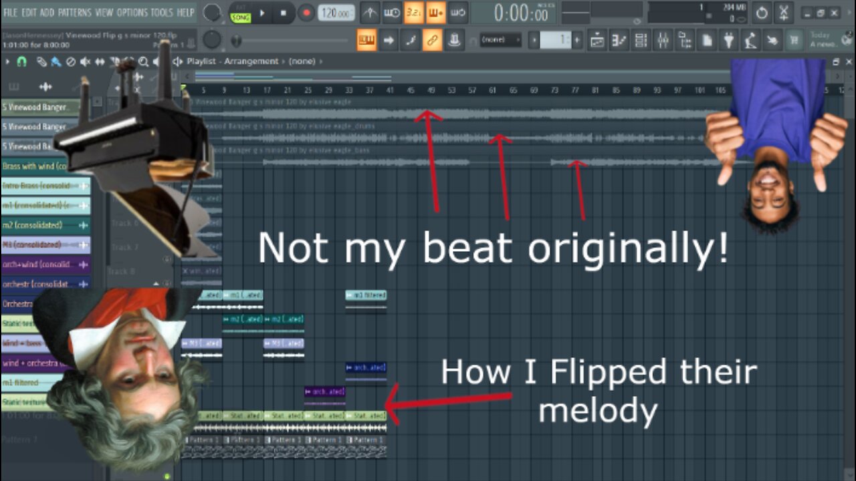
Task: Open the plugin picker plug icon
Action: [728, 40]
